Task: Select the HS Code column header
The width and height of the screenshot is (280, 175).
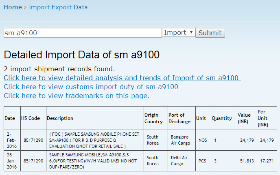Action: (x=31, y=118)
